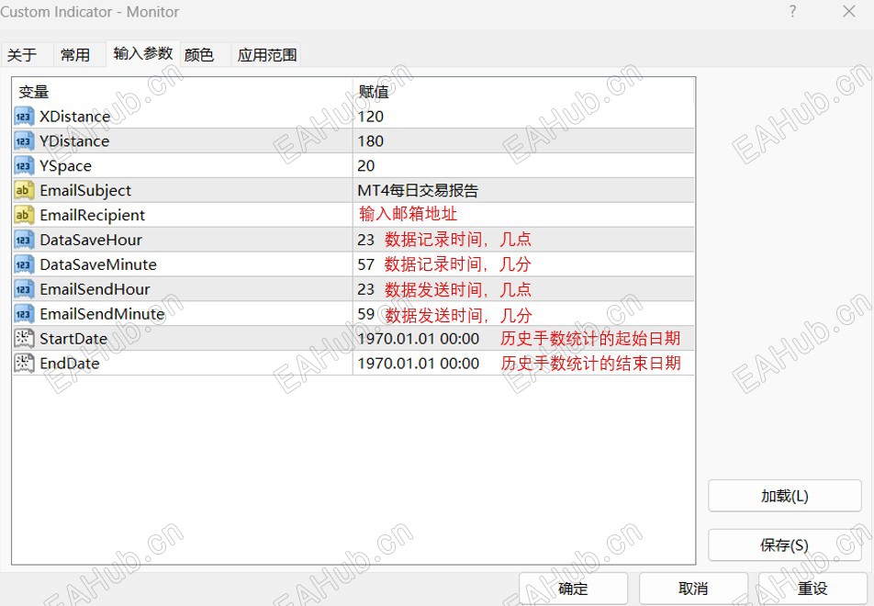Click the calendar icon next to EndDate
The width and height of the screenshot is (874, 606).
coord(23,364)
